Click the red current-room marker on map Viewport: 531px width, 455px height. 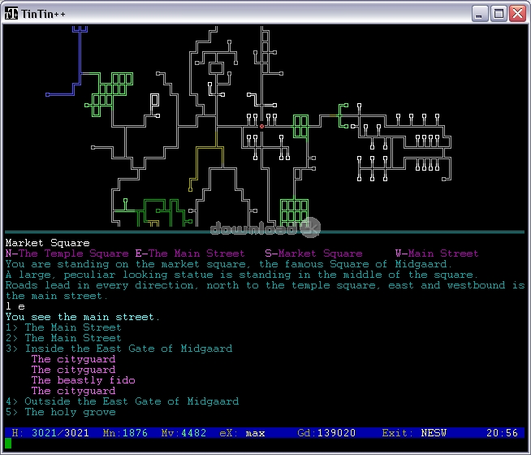coord(261,126)
